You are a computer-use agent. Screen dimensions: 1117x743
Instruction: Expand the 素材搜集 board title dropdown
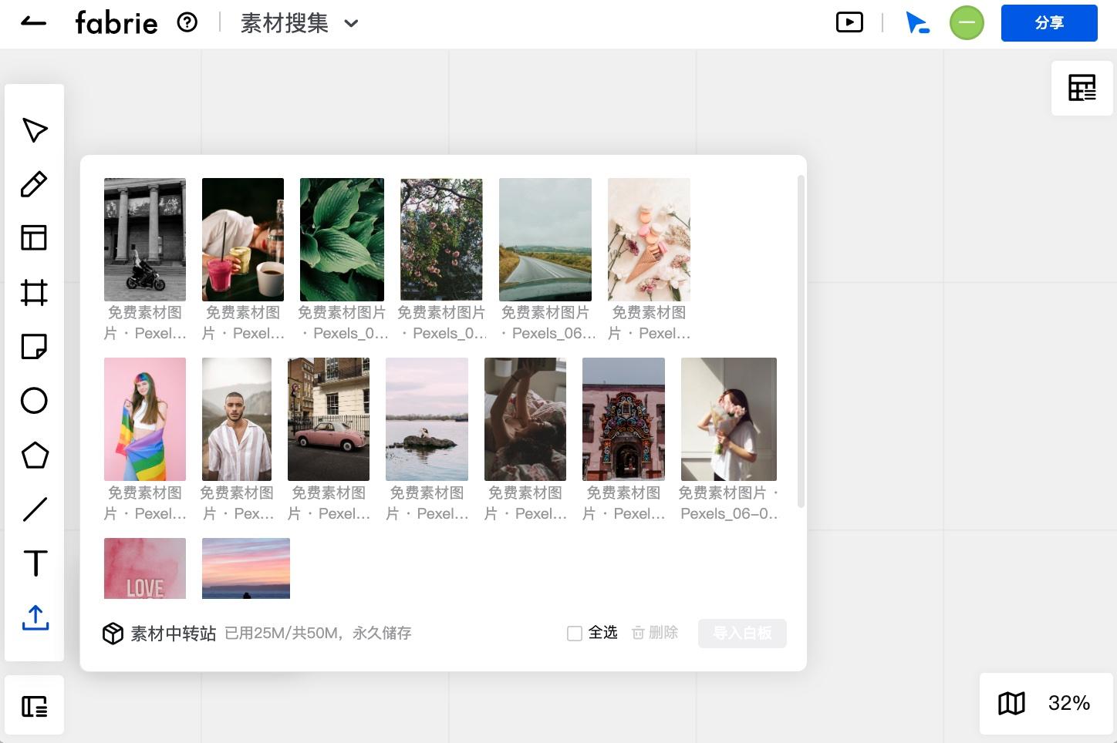pyautogui.click(x=351, y=23)
